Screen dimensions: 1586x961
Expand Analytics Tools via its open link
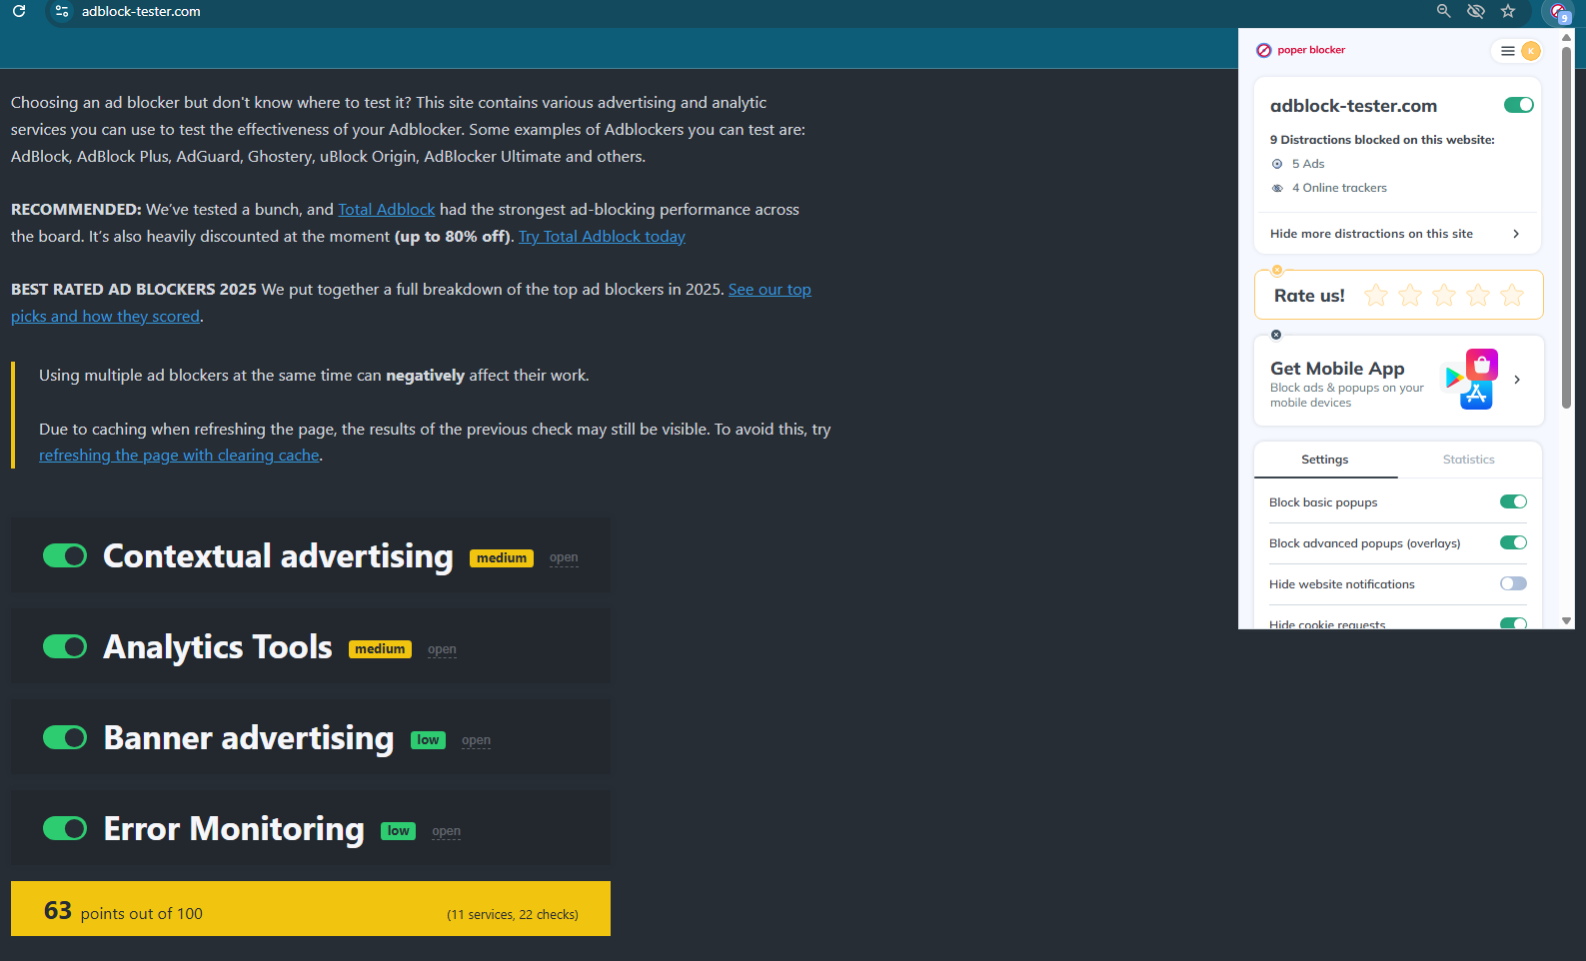click(442, 649)
